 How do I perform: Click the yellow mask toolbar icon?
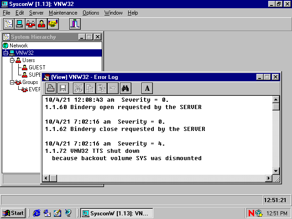(53, 24)
